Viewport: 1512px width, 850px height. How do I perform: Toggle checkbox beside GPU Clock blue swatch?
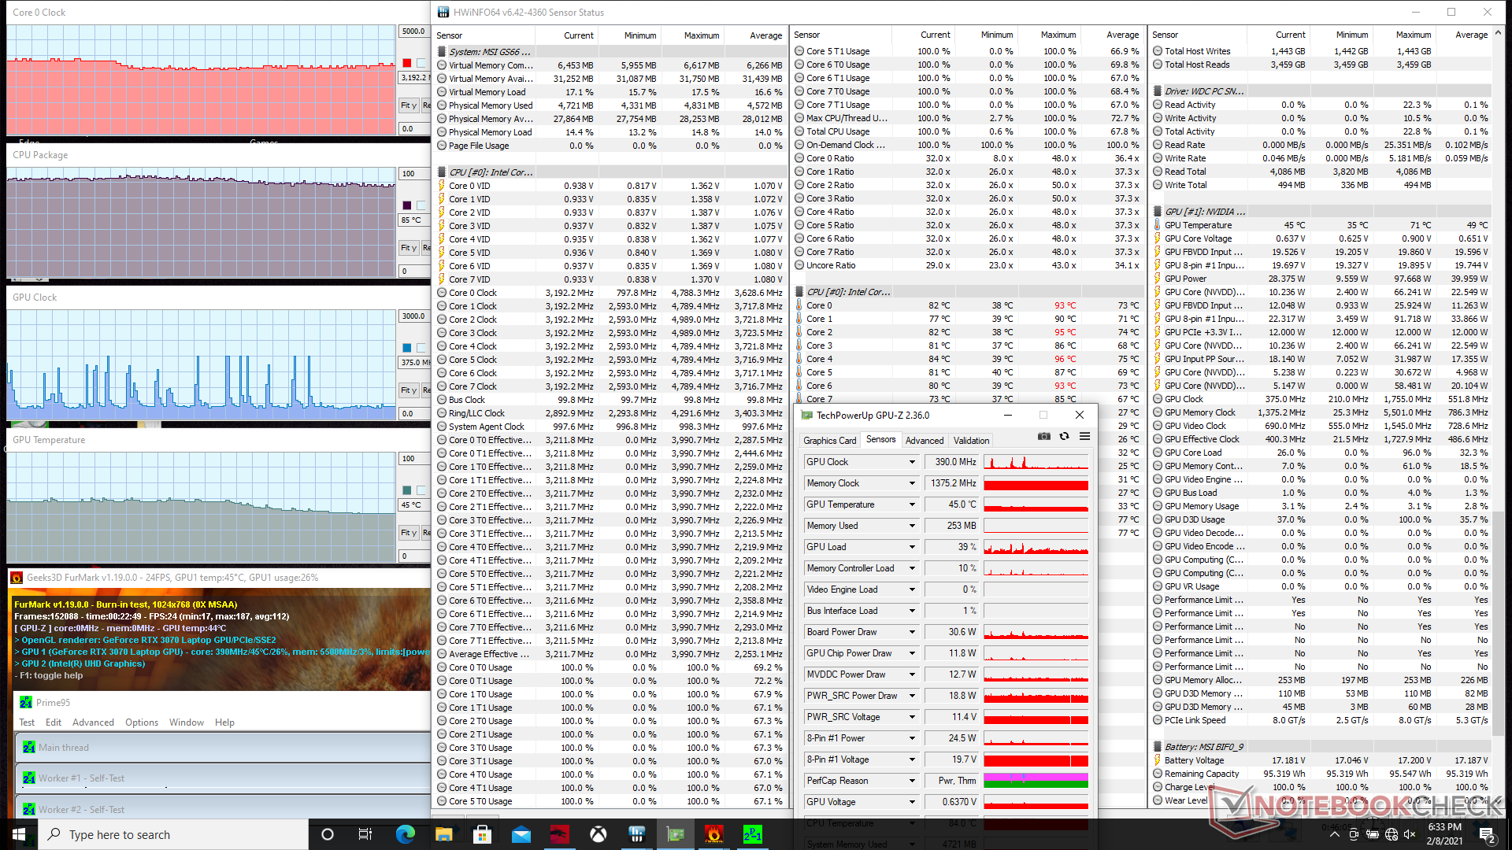coord(421,348)
